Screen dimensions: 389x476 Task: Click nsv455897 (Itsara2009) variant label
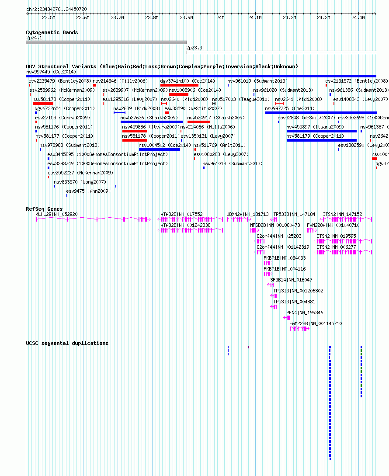coord(315,127)
